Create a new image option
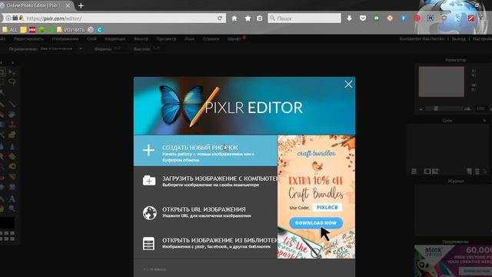This screenshot has height=277, width=492. pyautogui.click(x=205, y=151)
